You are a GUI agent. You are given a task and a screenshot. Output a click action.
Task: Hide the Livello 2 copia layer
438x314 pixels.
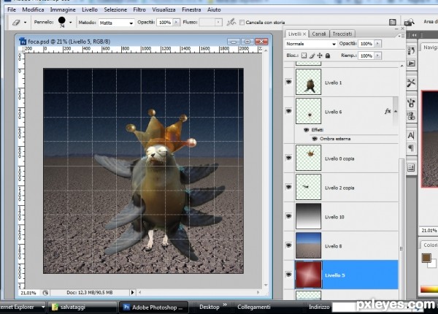288,187
